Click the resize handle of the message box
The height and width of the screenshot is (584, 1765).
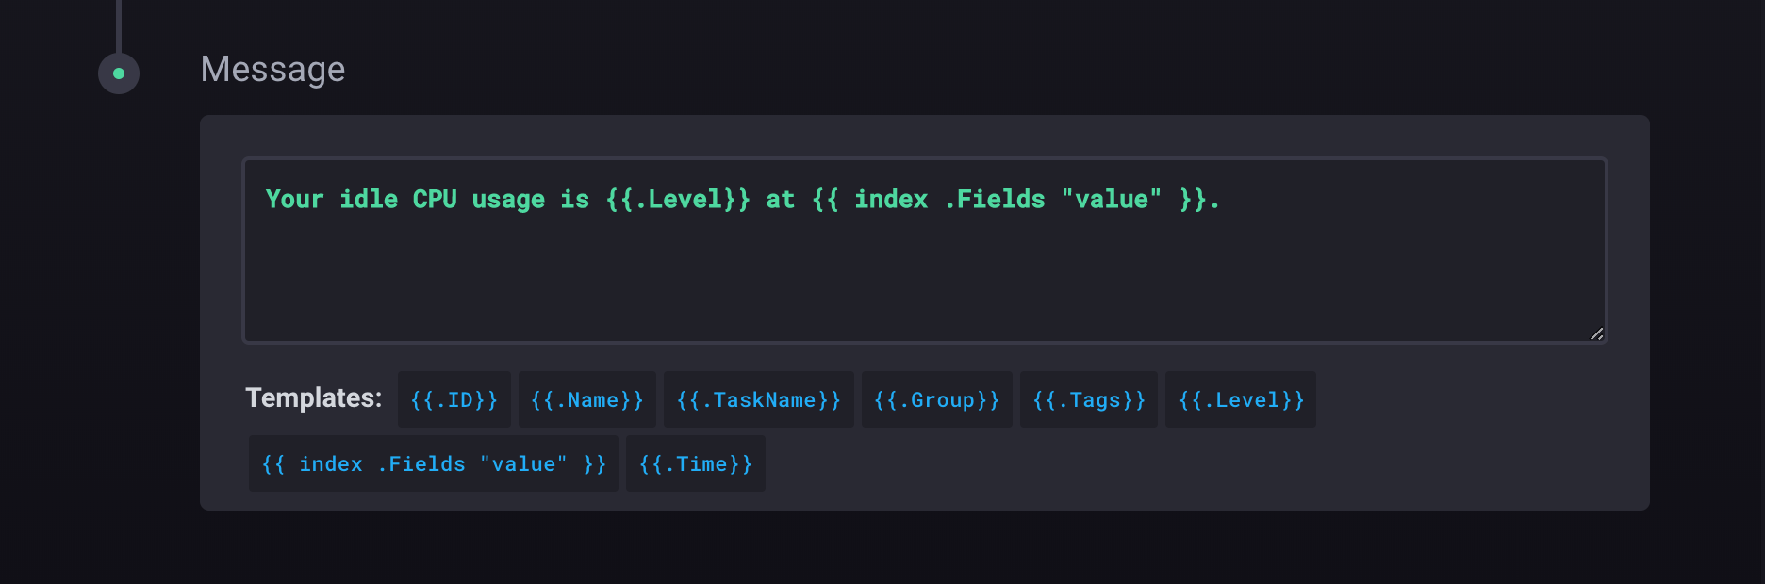point(1596,333)
